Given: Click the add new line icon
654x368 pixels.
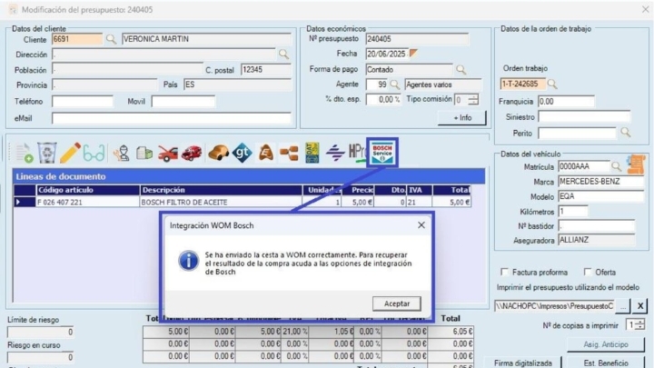Looking at the screenshot, I should [22, 153].
